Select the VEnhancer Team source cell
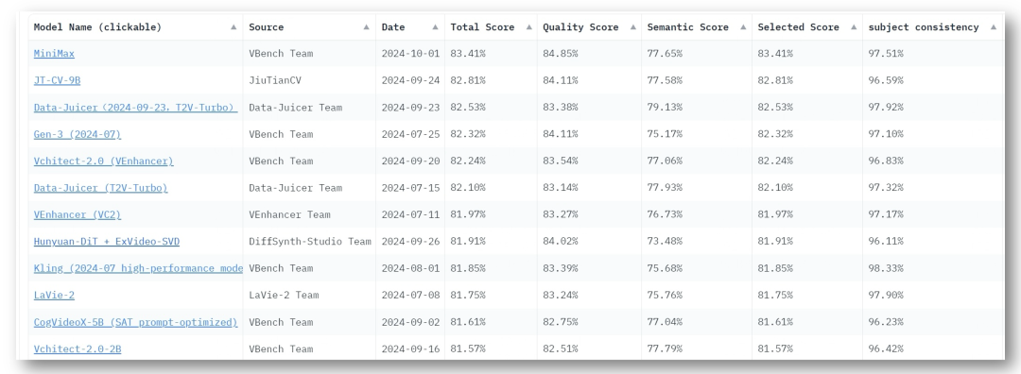The width and height of the screenshot is (1021, 374). [310, 214]
